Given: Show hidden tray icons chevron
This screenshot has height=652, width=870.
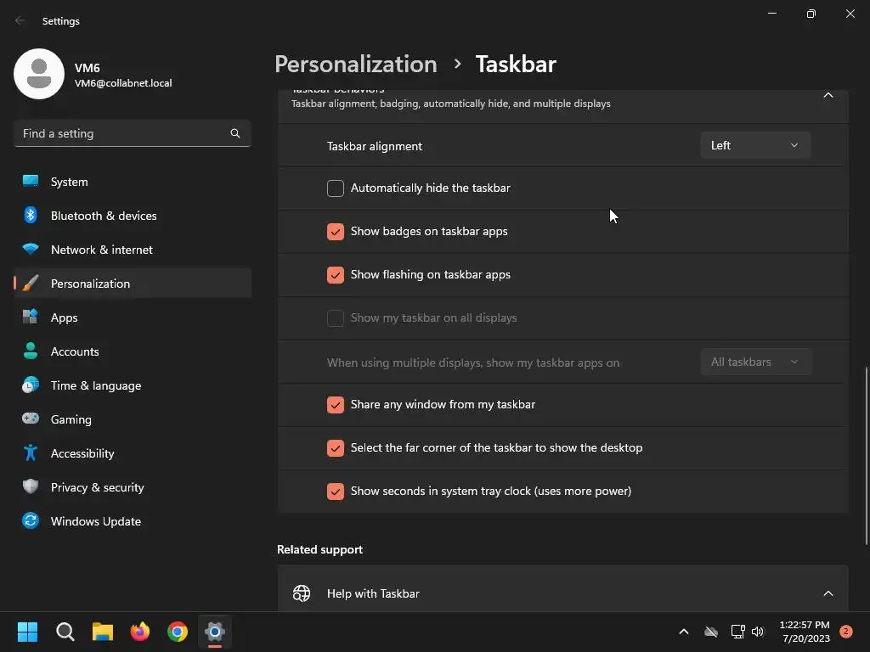Looking at the screenshot, I should (x=684, y=632).
